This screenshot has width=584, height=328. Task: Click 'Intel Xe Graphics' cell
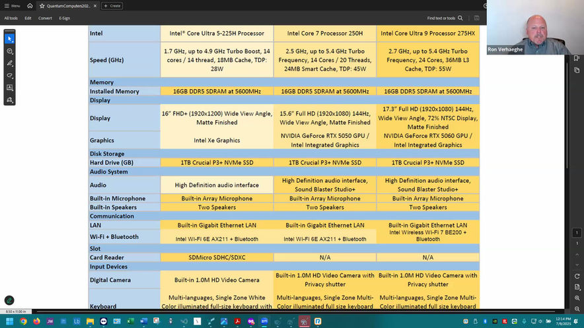pos(217,140)
